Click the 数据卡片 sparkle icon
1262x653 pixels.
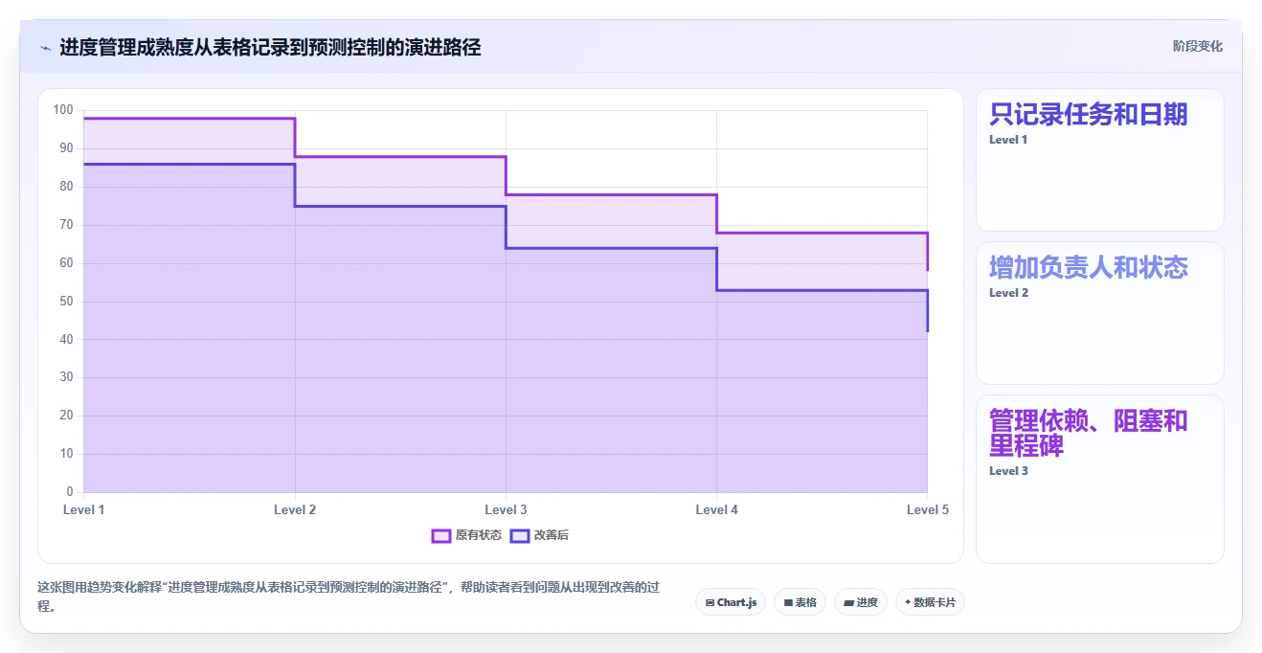908,602
